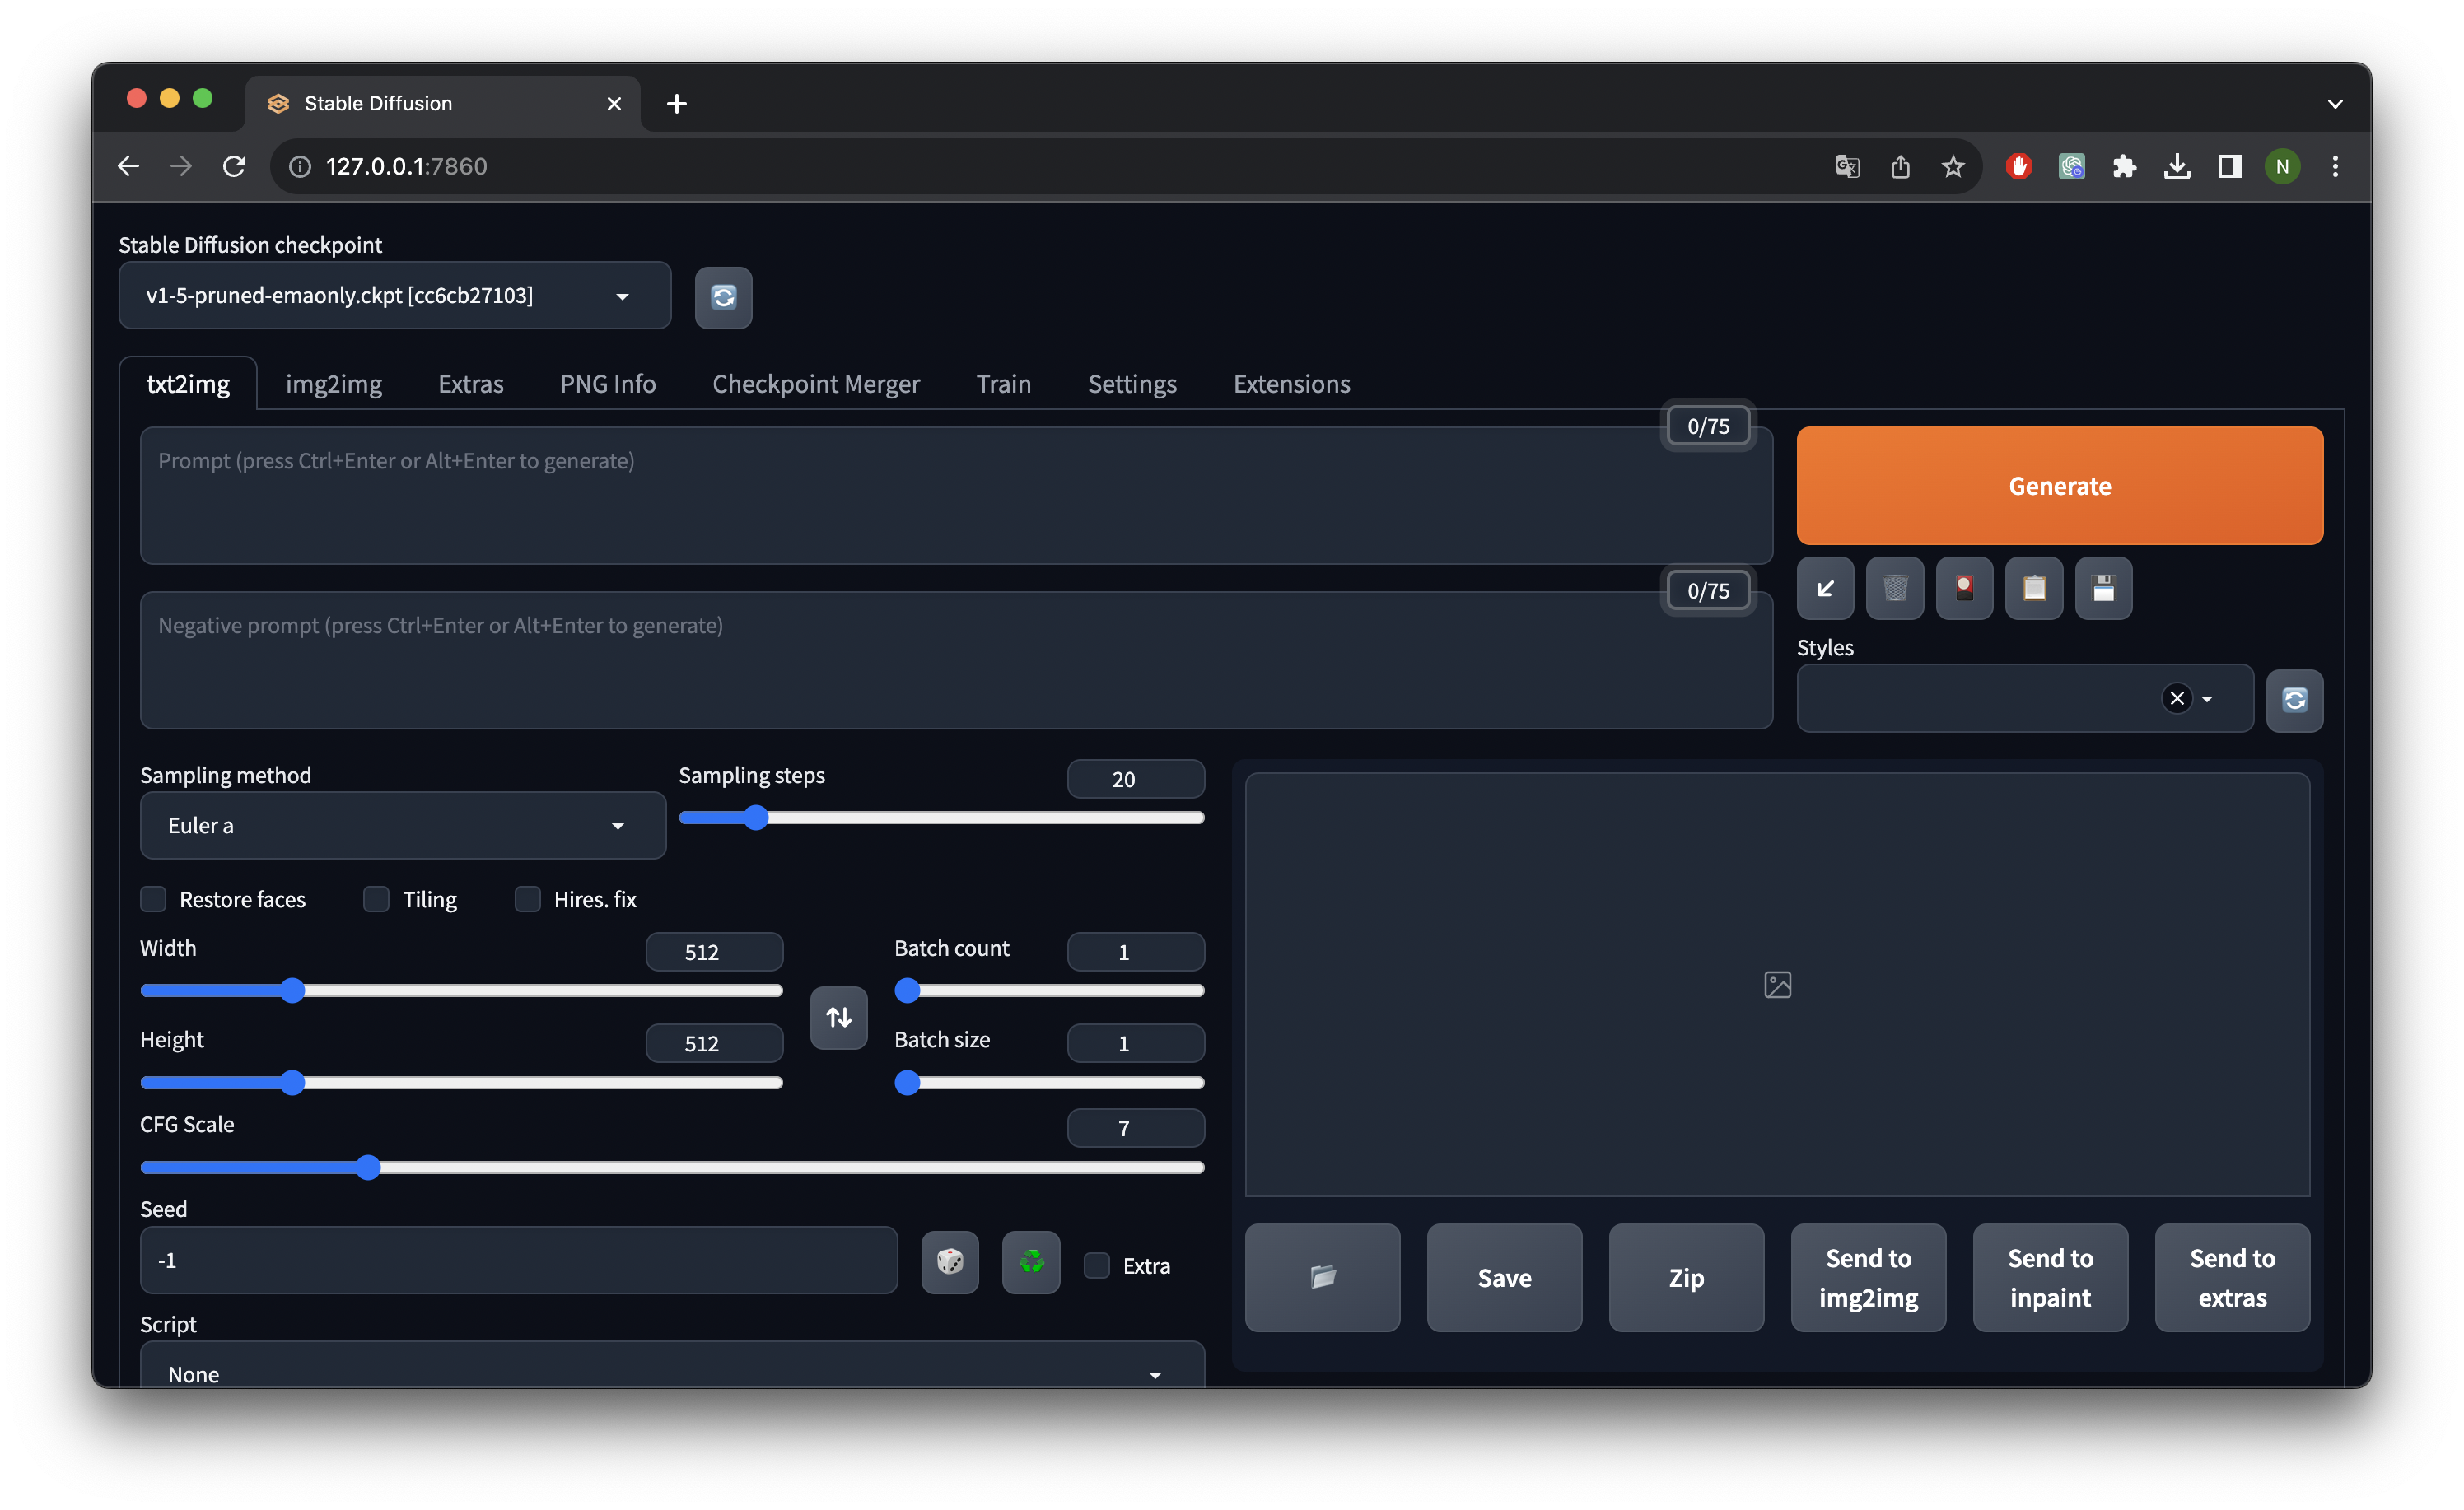Click the dice icon to randomize seed
The image size is (2464, 1510).
click(x=949, y=1261)
